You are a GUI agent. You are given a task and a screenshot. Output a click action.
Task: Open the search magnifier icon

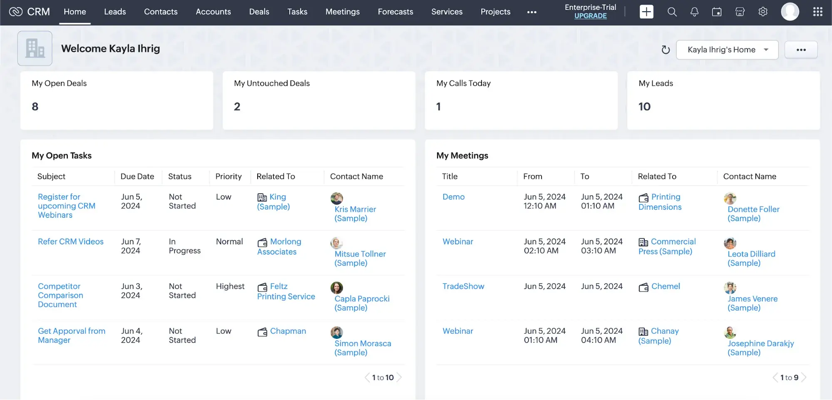pyautogui.click(x=672, y=12)
